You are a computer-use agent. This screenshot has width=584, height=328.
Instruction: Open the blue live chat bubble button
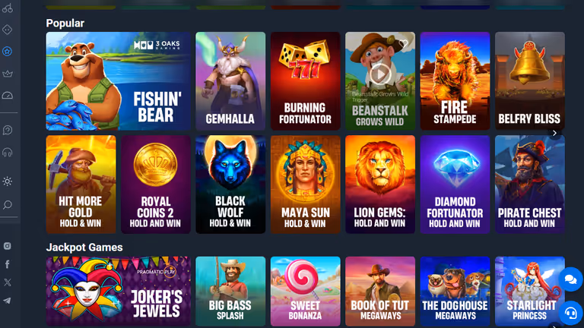pyautogui.click(x=570, y=279)
